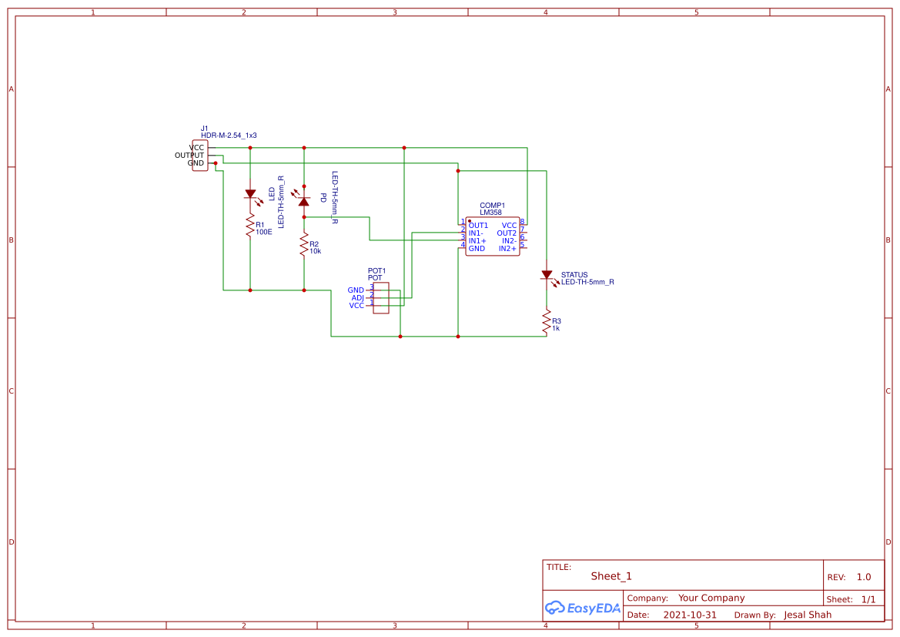Select the REV 1.0 field
This screenshot has height=637, width=900.
pos(850,576)
